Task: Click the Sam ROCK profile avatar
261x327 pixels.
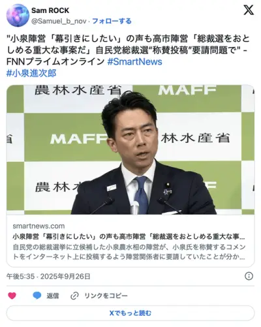Action: point(18,15)
